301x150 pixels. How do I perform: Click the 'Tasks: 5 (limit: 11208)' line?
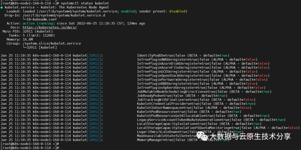[32, 35]
